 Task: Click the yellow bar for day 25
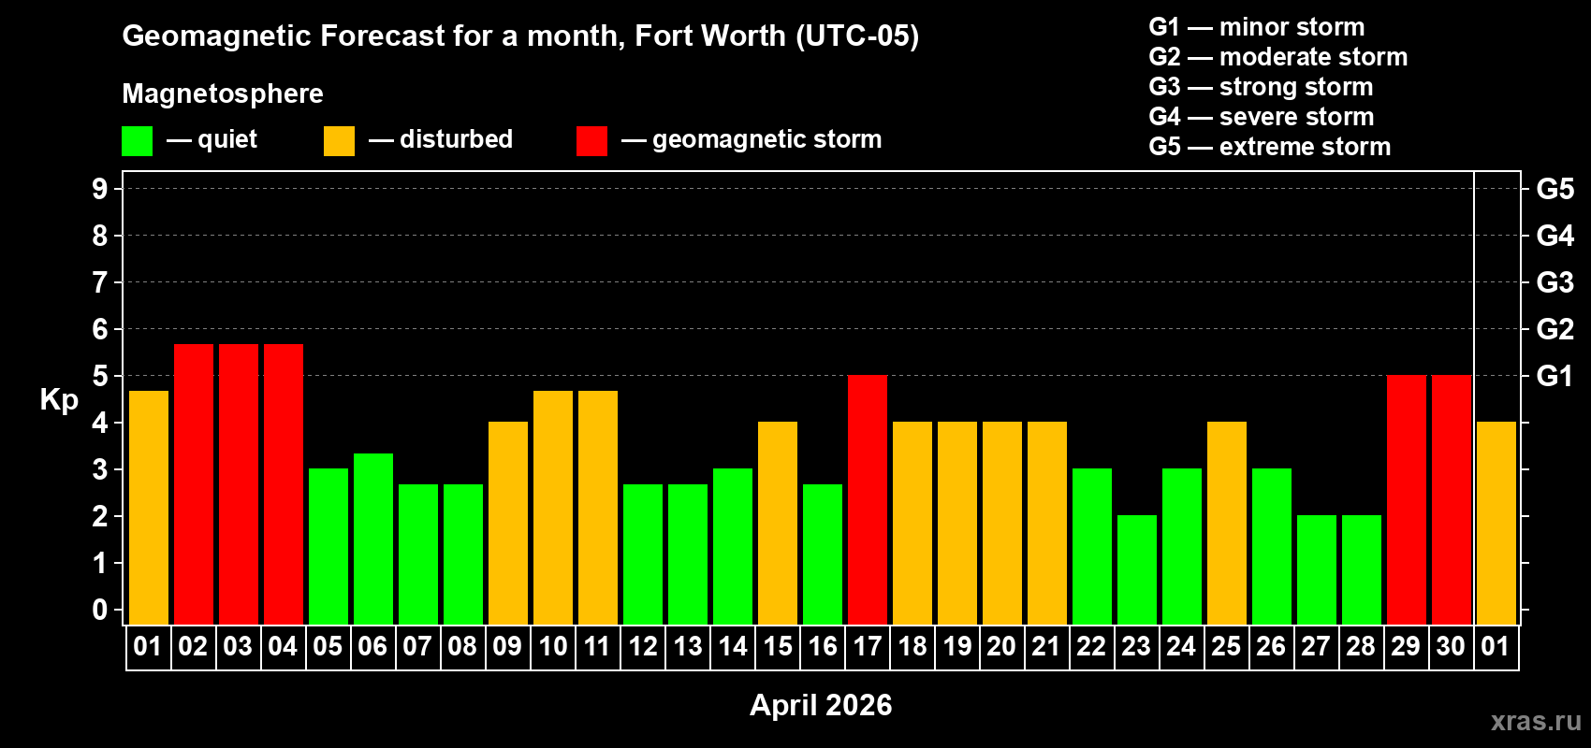(x=1227, y=524)
